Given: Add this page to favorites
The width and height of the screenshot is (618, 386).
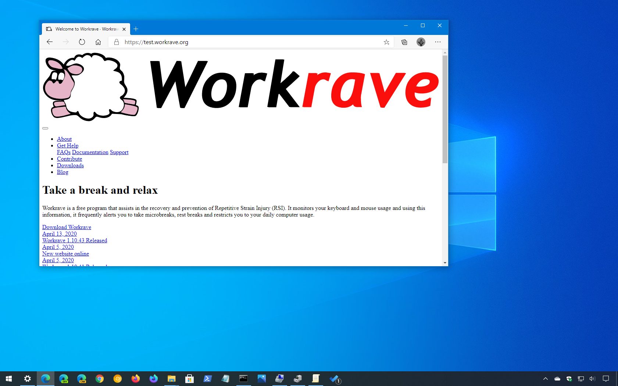Looking at the screenshot, I should click(x=386, y=42).
